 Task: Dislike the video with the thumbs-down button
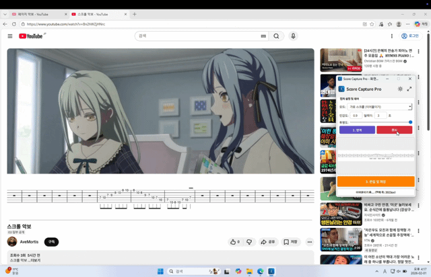[x=249, y=241]
